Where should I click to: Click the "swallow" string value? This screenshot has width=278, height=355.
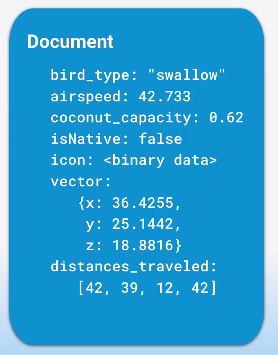(187, 74)
